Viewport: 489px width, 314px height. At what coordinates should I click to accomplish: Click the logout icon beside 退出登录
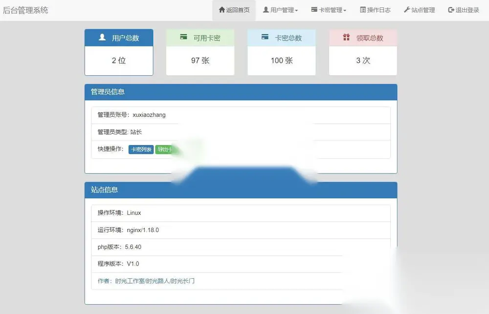click(451, 10)
